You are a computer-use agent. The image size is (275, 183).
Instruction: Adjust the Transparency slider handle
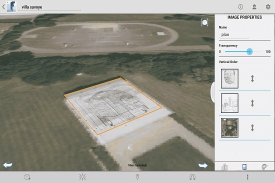tap(249, 51)
